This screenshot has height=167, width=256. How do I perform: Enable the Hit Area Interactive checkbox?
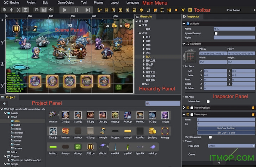point(208,101)
